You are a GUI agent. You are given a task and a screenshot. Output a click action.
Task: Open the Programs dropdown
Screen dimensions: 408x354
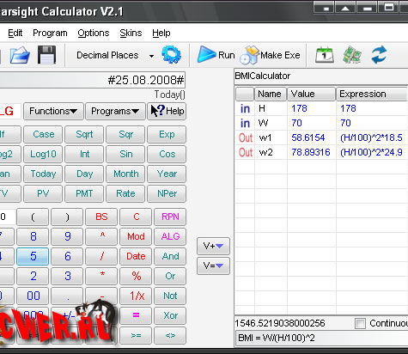(x=115, y=111)
